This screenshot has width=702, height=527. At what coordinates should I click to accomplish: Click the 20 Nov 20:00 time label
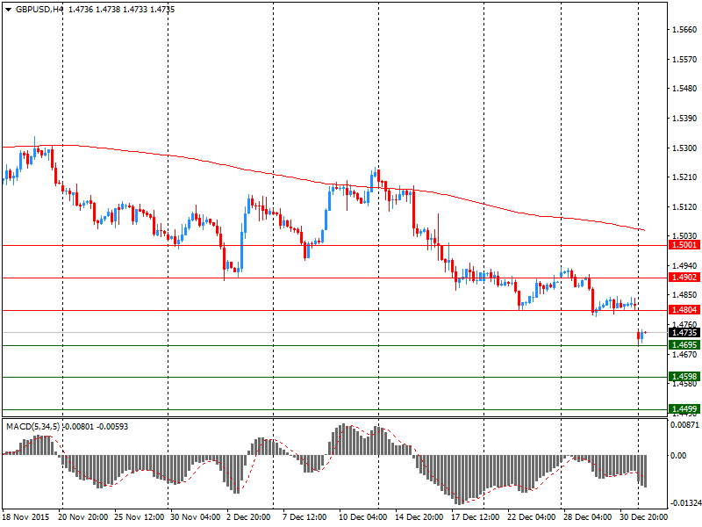click(82, 516)
